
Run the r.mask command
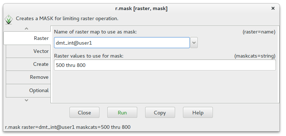click(122, 113)
